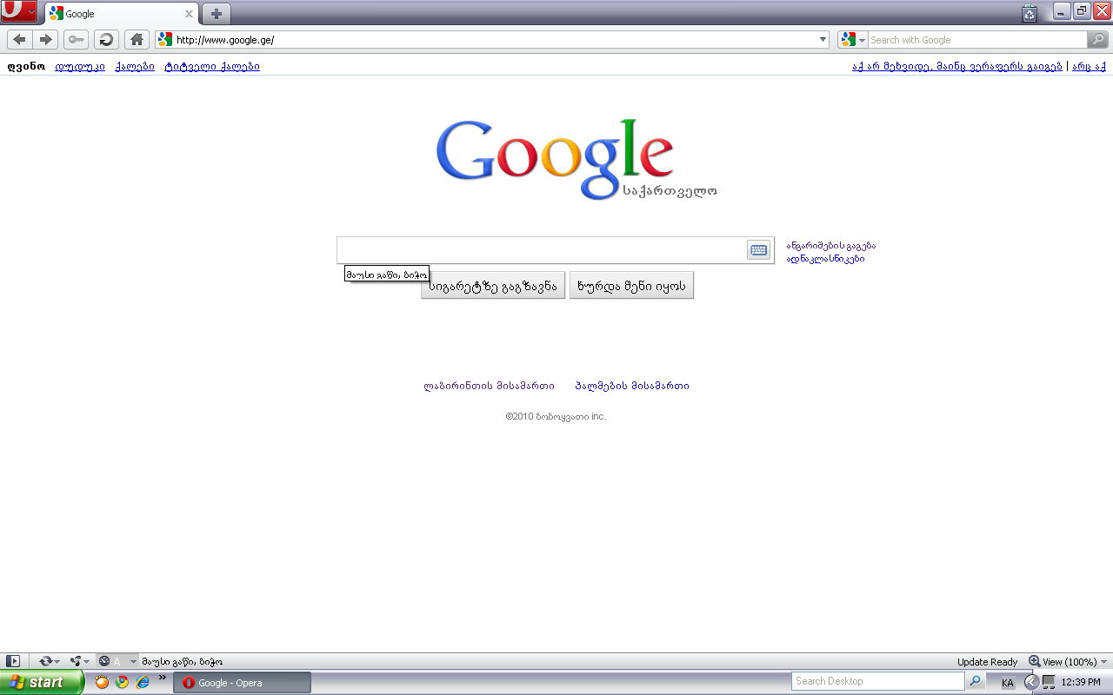Reload the page with the refresh icon
Viewport: 1113px width, 695px height.
click(106, 39)
